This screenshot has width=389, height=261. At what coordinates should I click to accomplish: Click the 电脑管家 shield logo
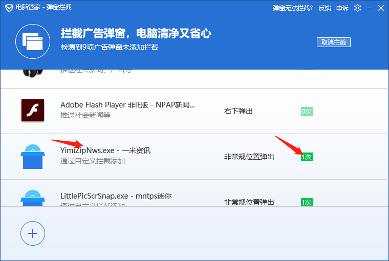tap(8, 8)
